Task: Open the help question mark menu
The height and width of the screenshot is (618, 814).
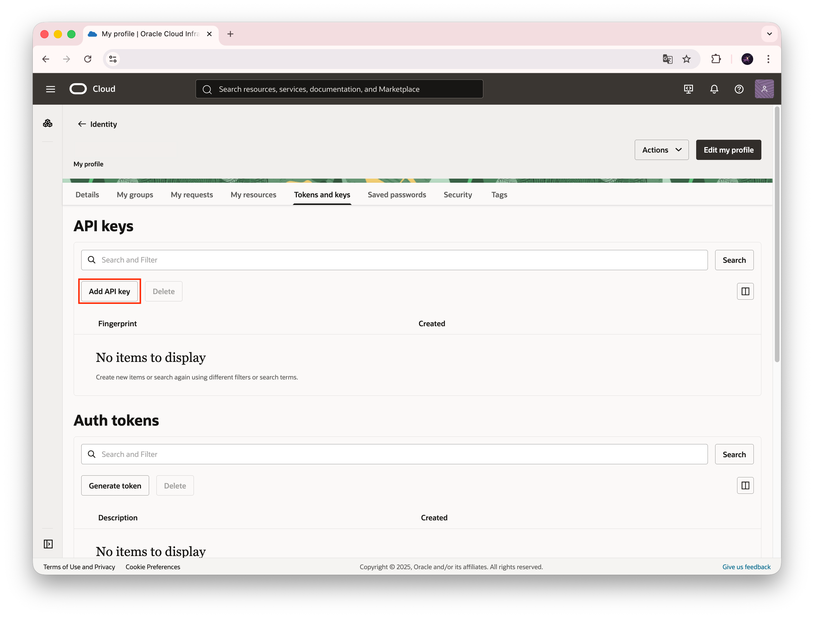Action: (x=739, y=89)
